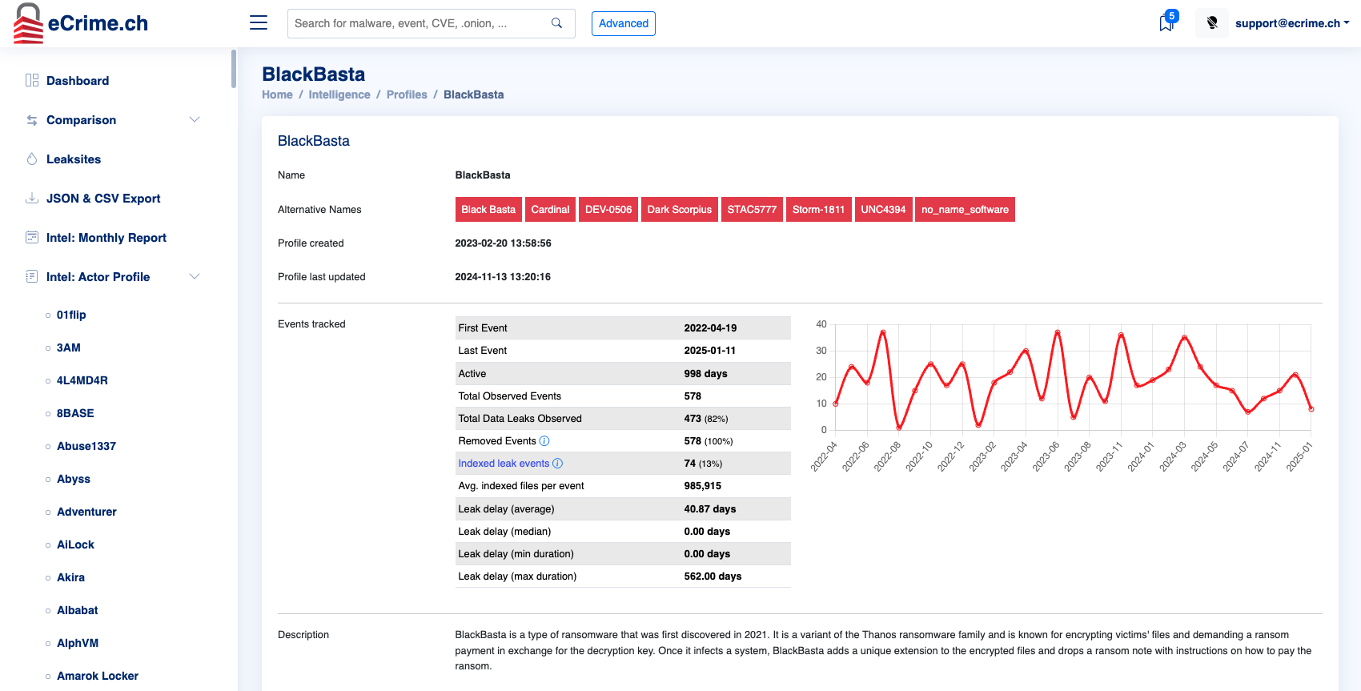Click the Dark Scorpius alias tag
Image resolution: width=1361 pixels, height=691 pixels.
tap(679, 210)
